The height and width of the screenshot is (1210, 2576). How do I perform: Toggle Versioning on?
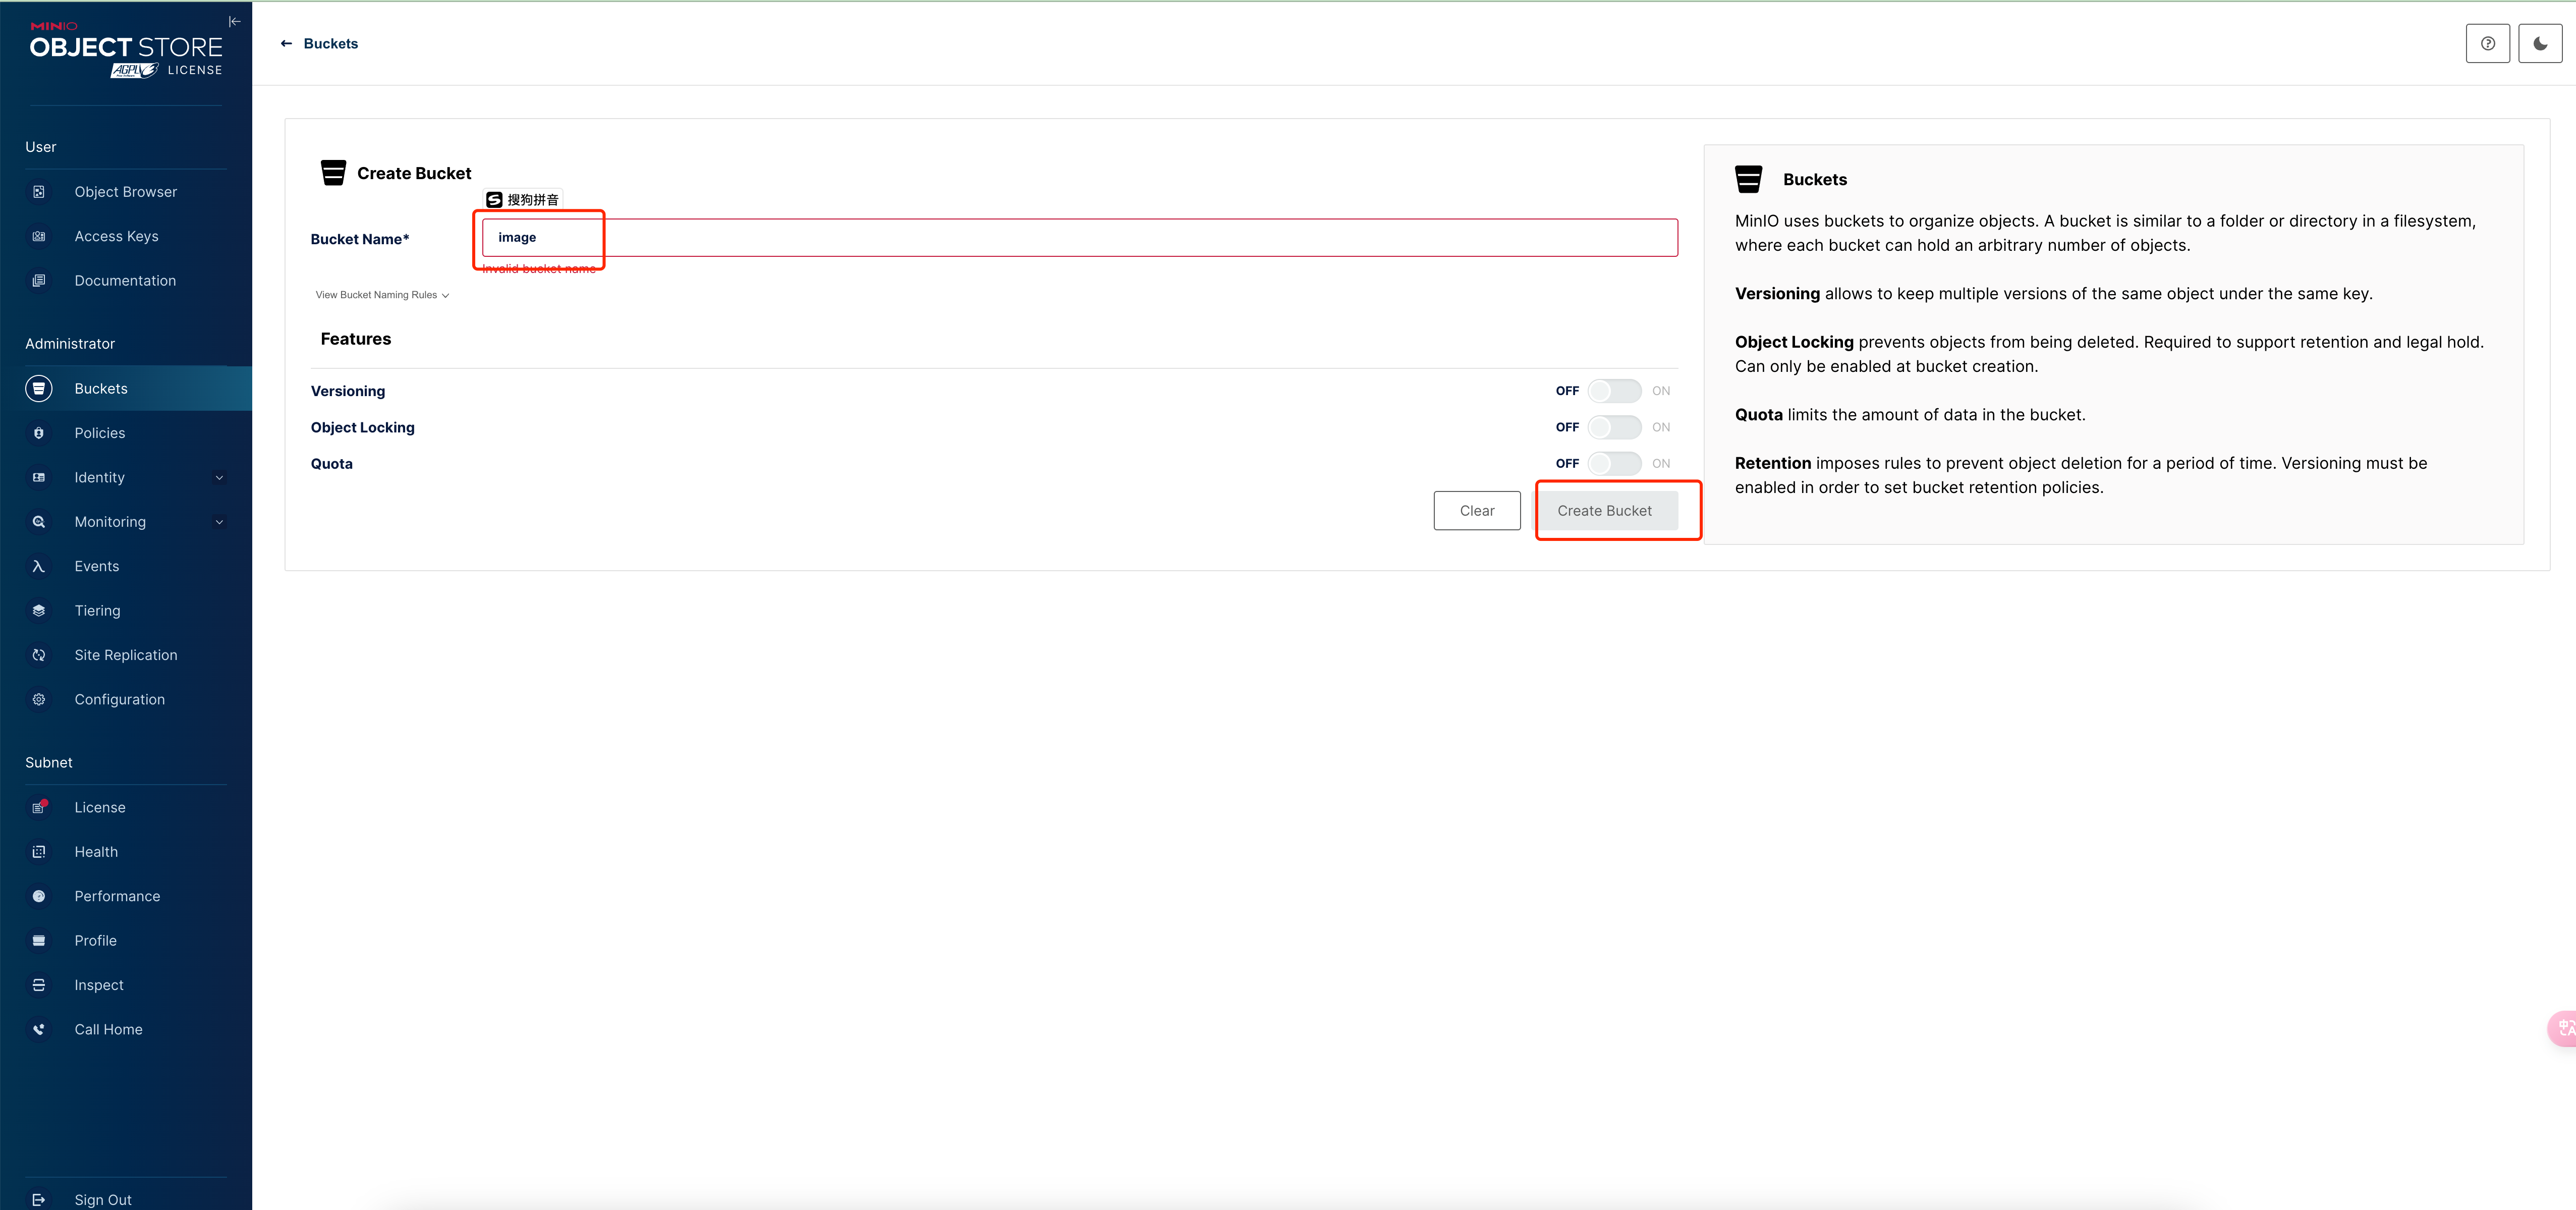pyautogui.click(x=1614, y=391)
